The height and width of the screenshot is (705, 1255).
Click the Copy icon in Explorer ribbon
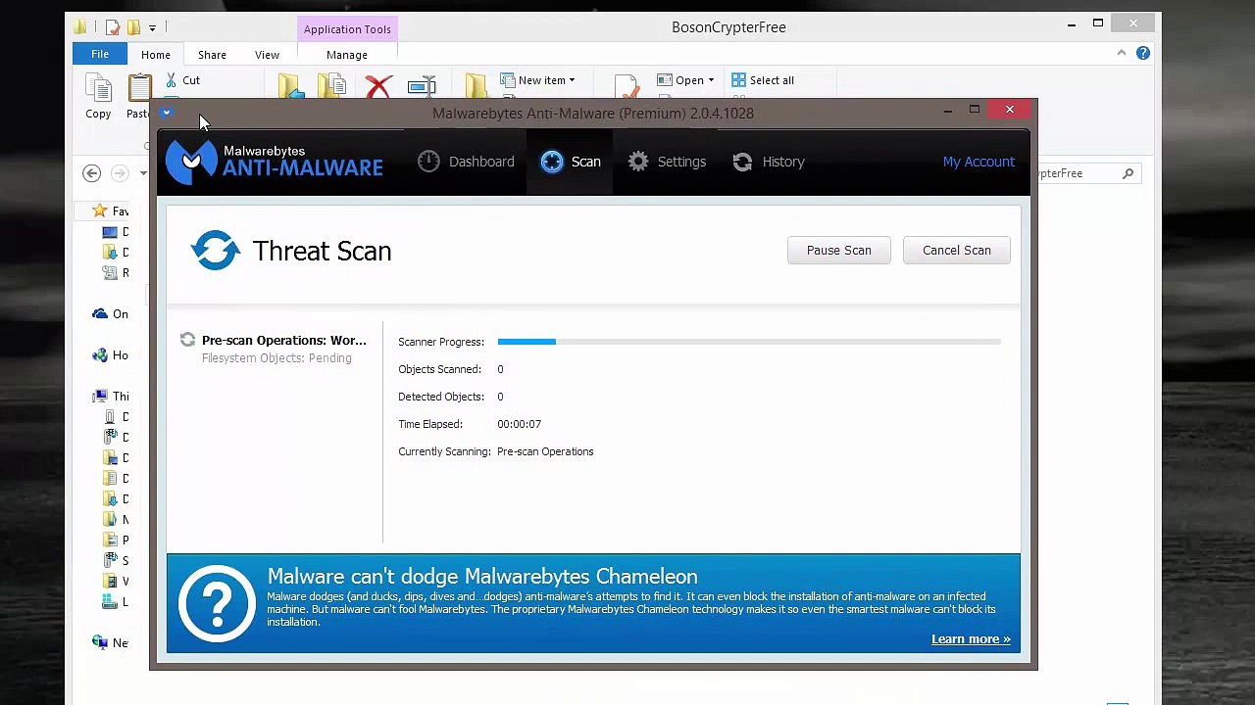click(x=98, y=89)
